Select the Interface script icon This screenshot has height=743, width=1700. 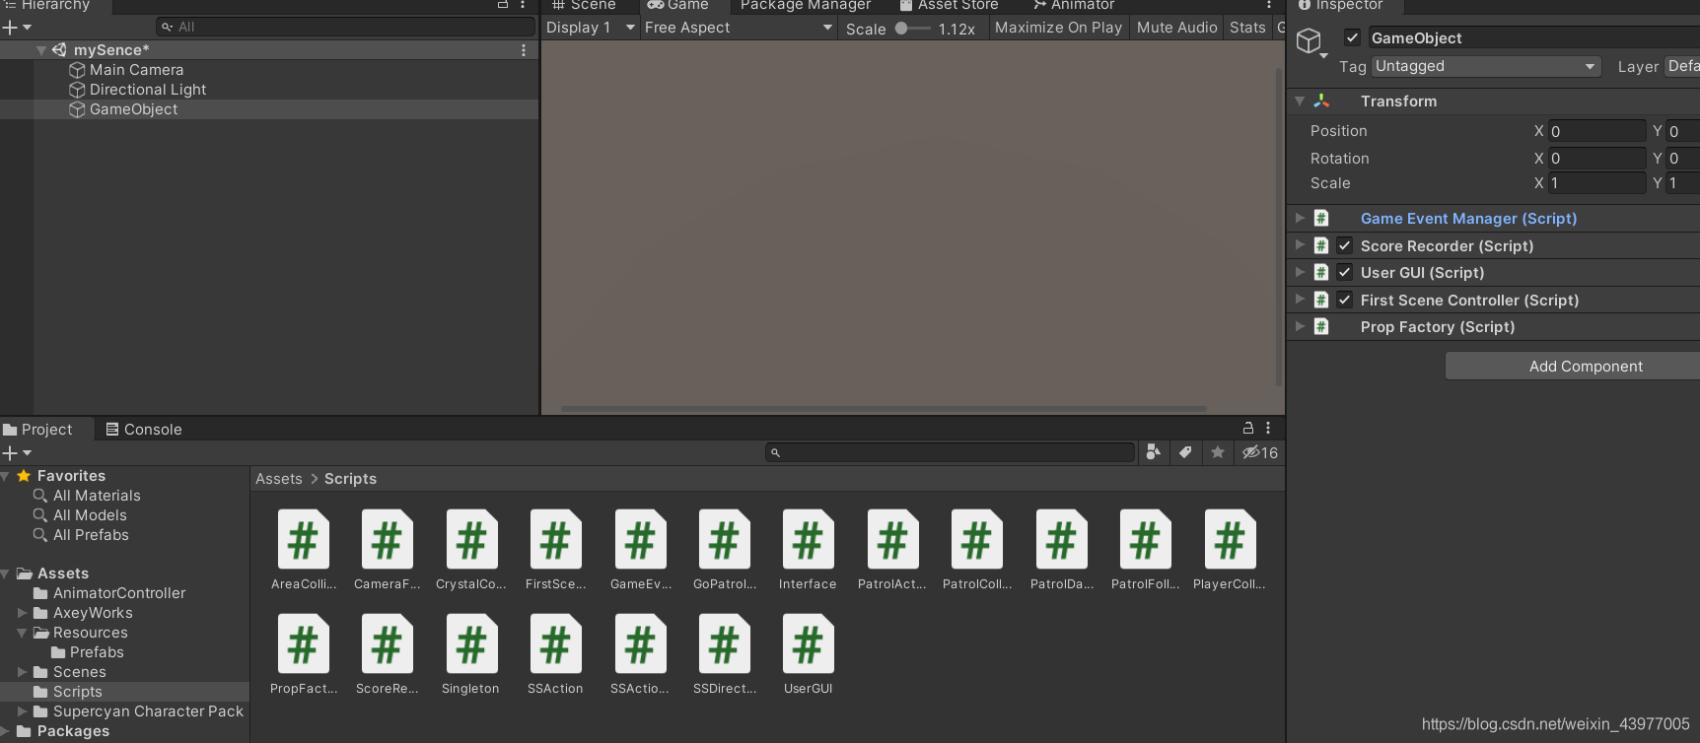click(x=809, y=540)
